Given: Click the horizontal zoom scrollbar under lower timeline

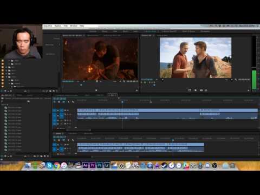Looking at the screenshot, I should click(115, 157).
